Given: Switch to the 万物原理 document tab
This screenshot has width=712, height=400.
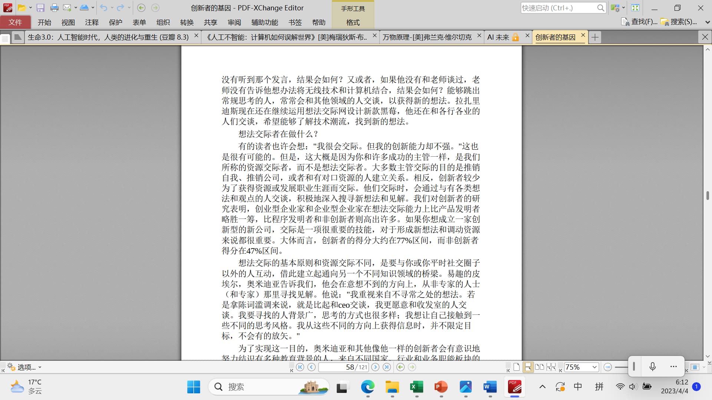Looking at the screenshot, I should (x=427, y=37).
